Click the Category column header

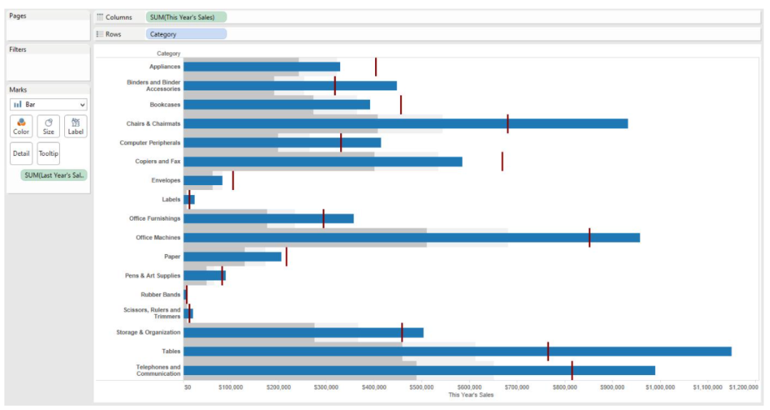click(169, 53)
